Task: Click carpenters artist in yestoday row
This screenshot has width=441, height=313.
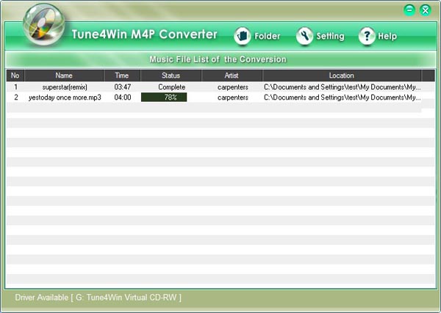Action: (x=232, y=97)
